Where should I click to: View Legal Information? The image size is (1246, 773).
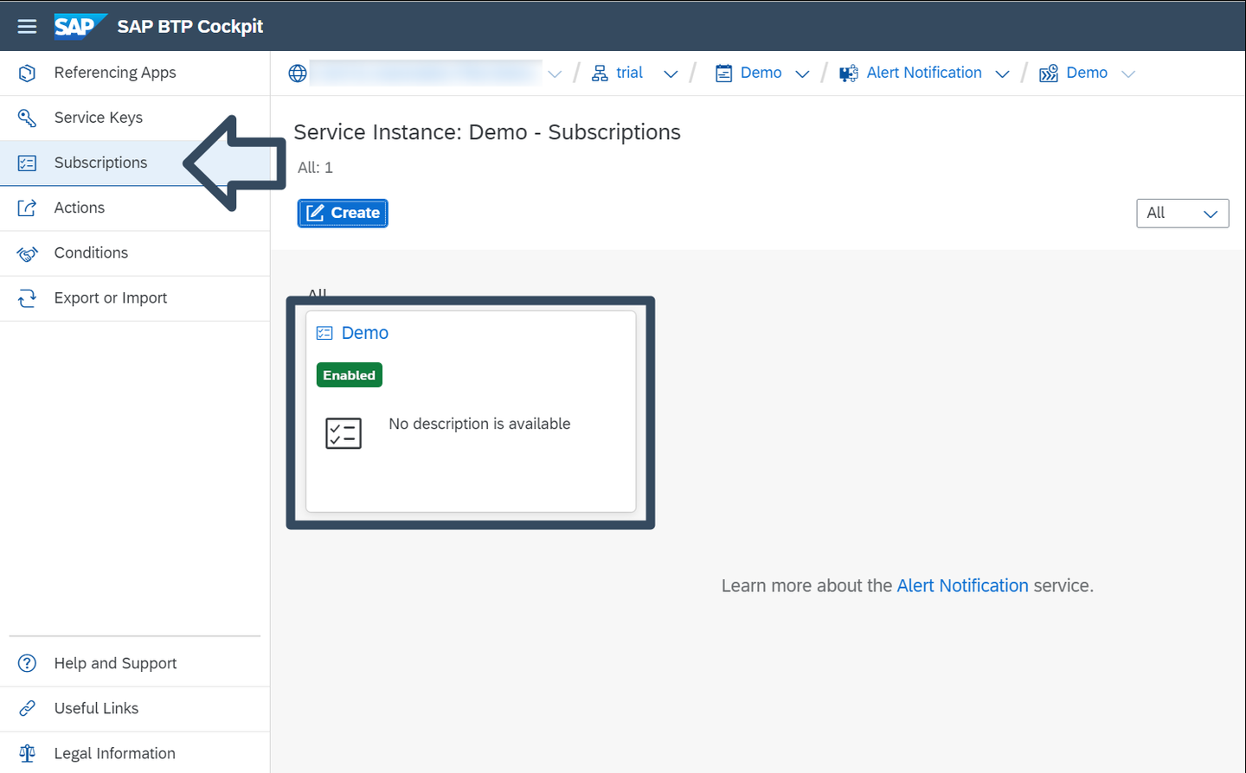pyautogui.click(x=135, y=753)
